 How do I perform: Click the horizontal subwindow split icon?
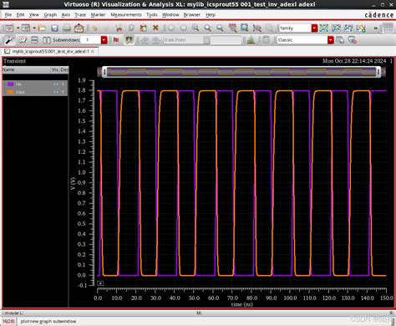34,40
